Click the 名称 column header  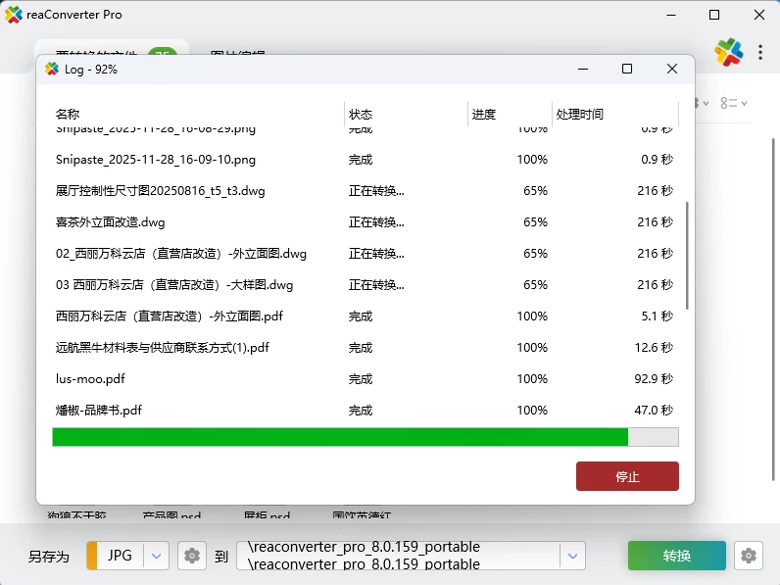click(x=68, y=114)
